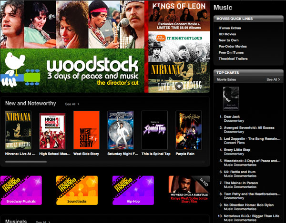
Task: Open the Woodstock director's cut banner
Action: tap(72, 47)
